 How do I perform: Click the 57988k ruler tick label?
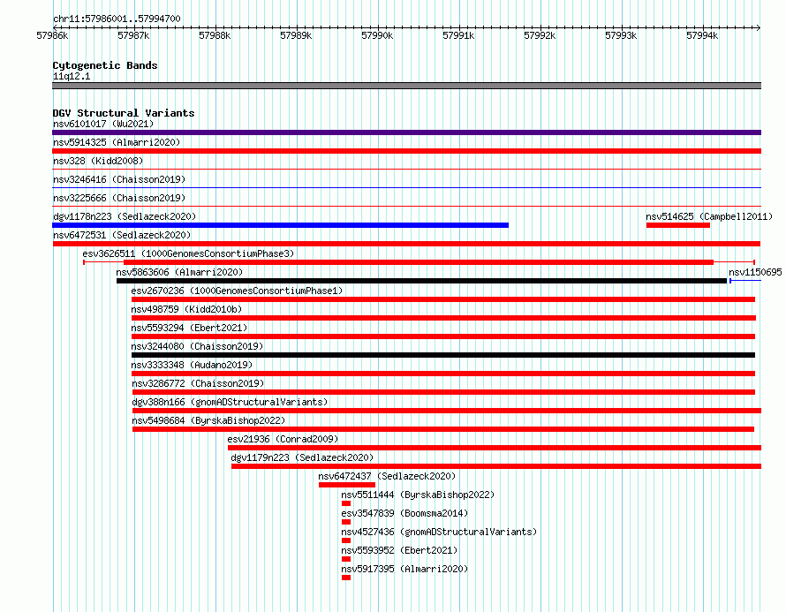click(215, 35)
